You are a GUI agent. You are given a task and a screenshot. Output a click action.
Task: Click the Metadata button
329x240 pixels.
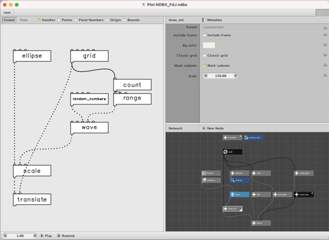(212, 20)
